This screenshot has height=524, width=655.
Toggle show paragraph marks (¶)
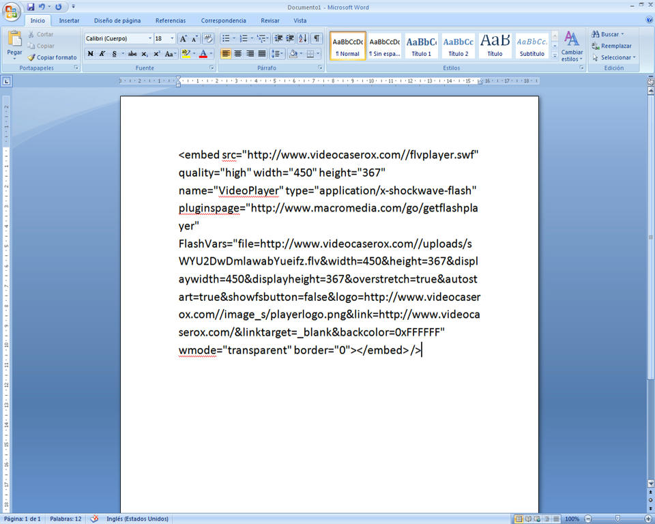tap(317, 39)
